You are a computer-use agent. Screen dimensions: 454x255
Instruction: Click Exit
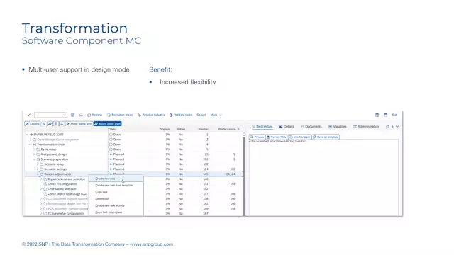coord(394,115)
